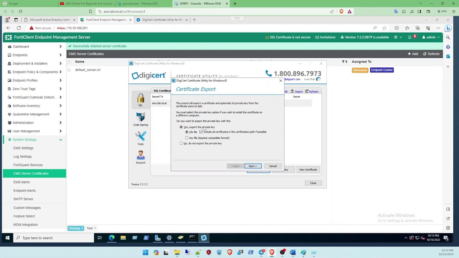The height and width of the screenshot is (258, 459).
Task: Open Edge from the VM taskbar
Action: [112, 238]
